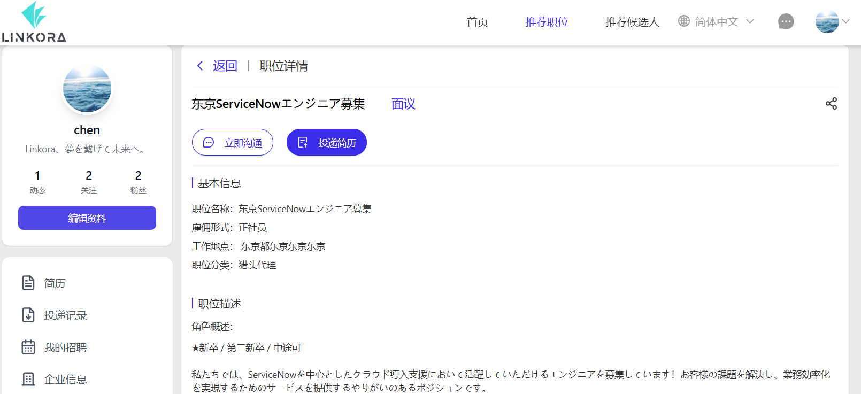This screenshot has height=394, width=861.
Task: Click the 投递记录 download-file icon
Action: tap(28, 315)
